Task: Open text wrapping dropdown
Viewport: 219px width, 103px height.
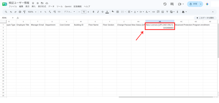Action: tap(142, 12)
